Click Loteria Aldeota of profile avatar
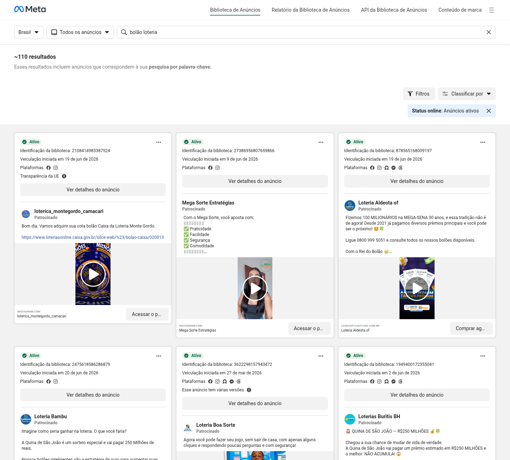The width and height of the screenshot is (510, 460). pos(350,206)
